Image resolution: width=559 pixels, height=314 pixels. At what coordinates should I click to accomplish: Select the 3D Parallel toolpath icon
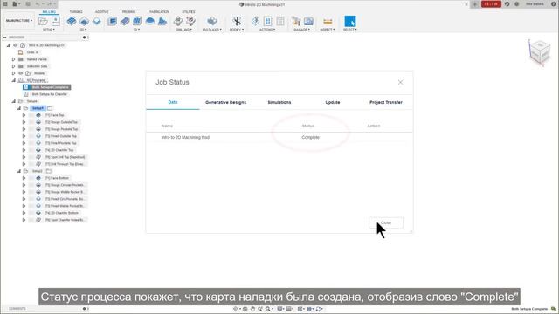[x=137, y=21]
